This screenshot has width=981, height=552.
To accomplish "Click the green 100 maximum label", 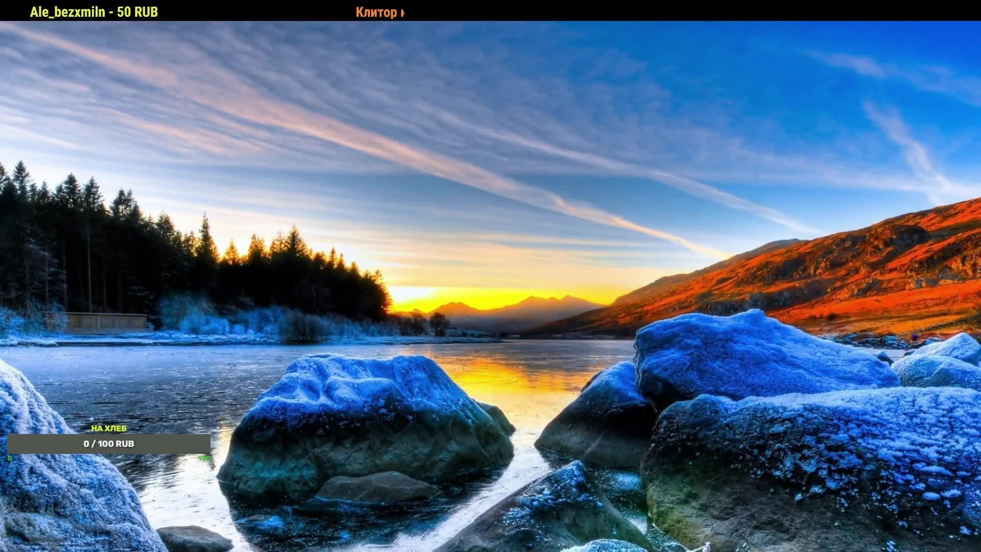I will (x=204, y=458).
